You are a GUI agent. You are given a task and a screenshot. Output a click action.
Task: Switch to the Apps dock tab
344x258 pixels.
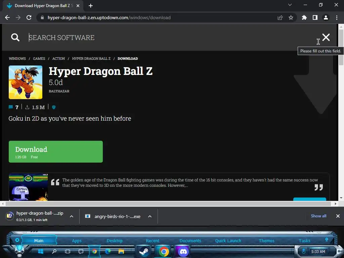point(77,241)
